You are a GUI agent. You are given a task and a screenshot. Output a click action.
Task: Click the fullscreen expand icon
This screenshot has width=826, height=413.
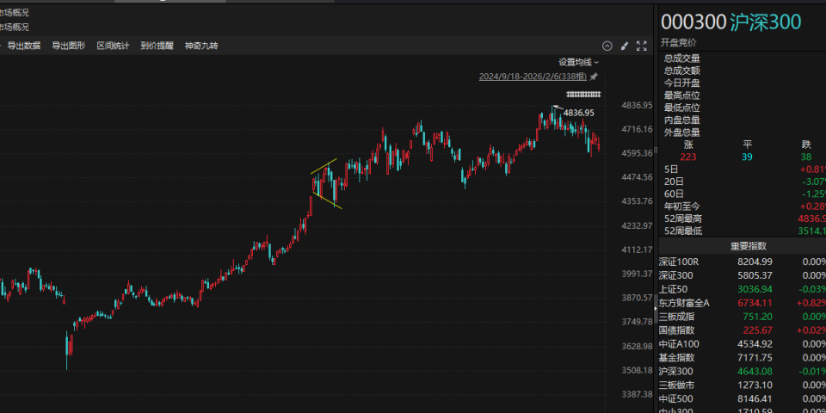click(x=642, y=46)
